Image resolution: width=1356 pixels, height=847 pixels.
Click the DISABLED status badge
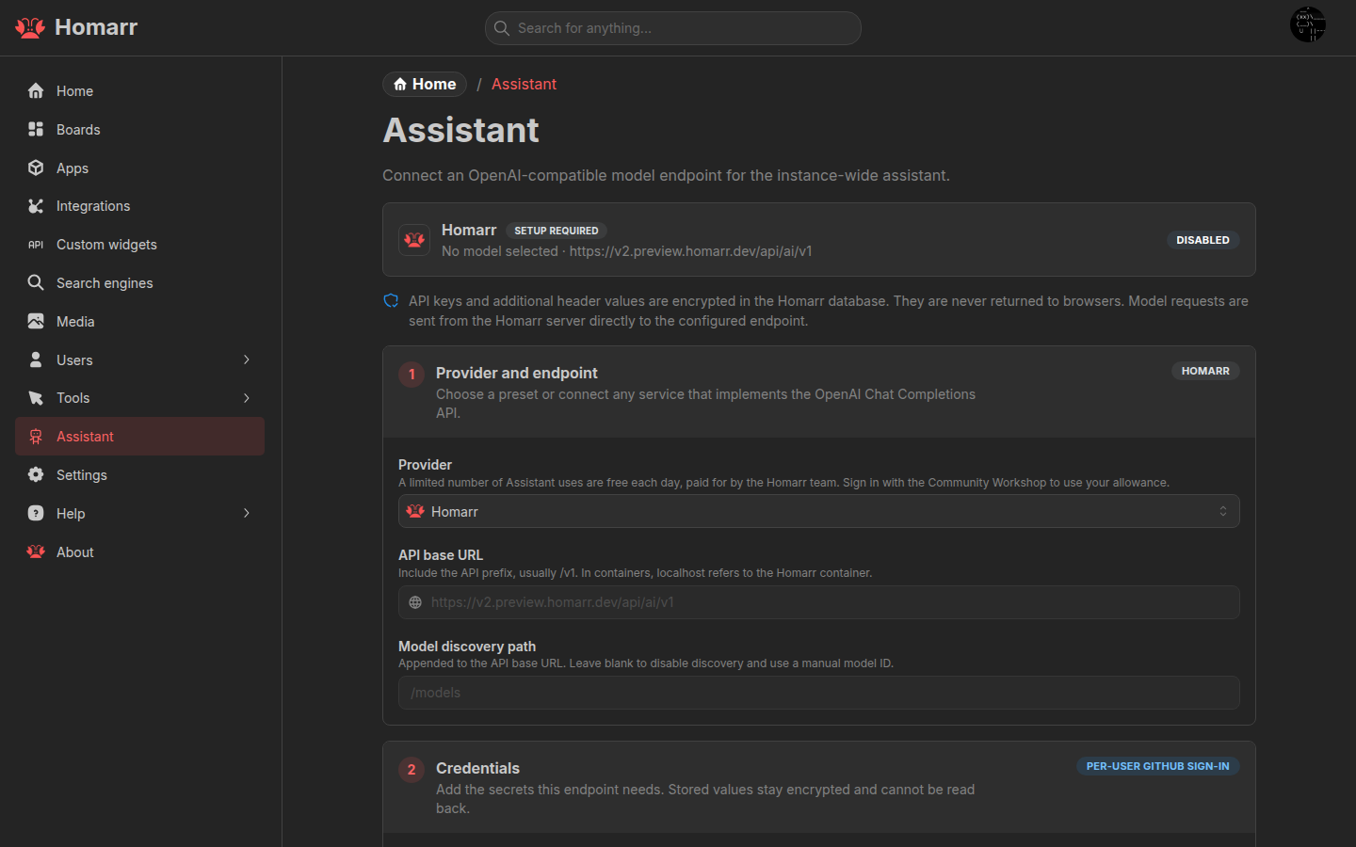point(1203,240)
